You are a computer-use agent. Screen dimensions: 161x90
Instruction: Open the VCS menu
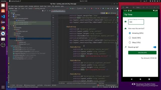[x=53, y=6]
